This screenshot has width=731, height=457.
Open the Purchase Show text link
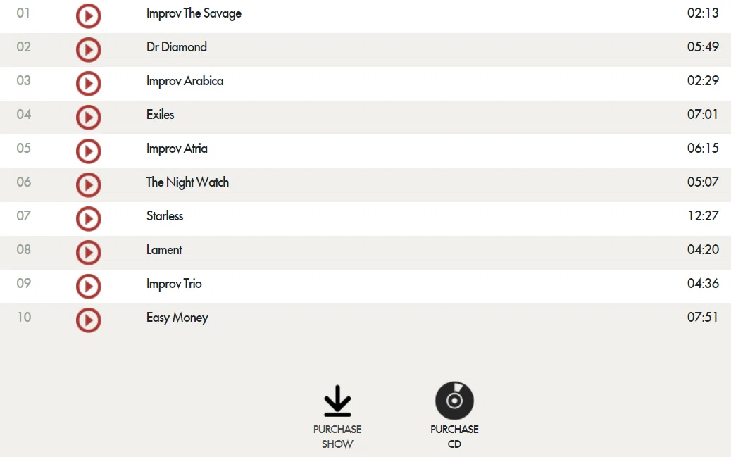(x=337, y=437)
